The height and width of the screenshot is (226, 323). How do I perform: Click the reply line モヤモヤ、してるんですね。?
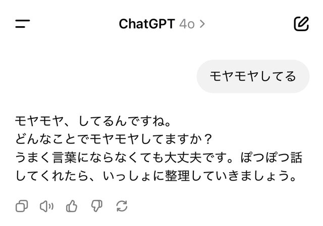(x=93, y=121)
